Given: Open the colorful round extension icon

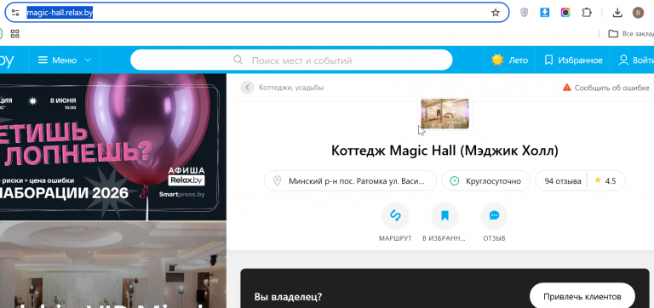Looking at the screenshot, I should 565,13.
